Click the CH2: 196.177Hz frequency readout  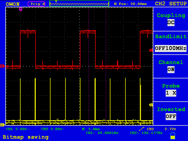(x=146, y=133)
